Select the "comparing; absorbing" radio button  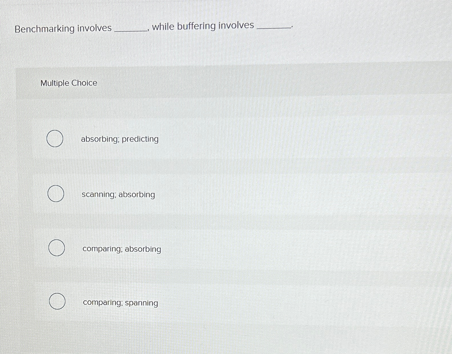pos(57,247)
